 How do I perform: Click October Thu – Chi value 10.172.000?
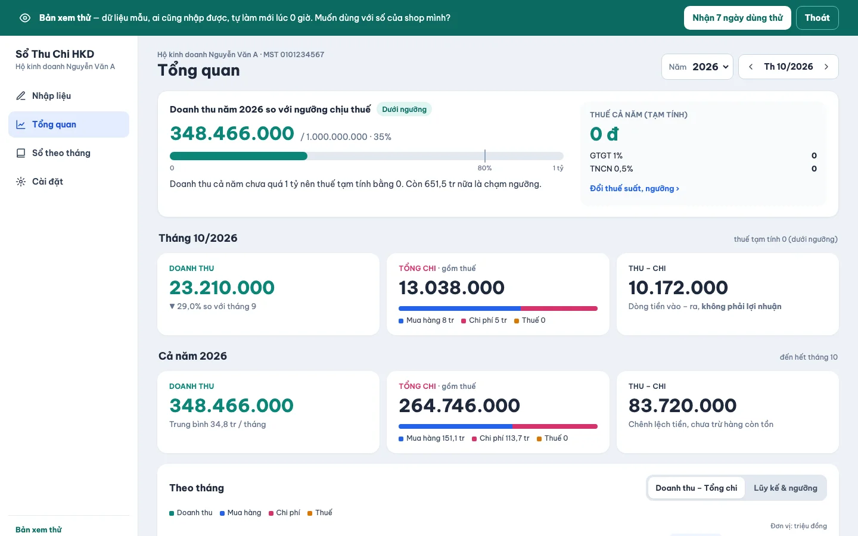pyautogui.click(x=678, y=288)
